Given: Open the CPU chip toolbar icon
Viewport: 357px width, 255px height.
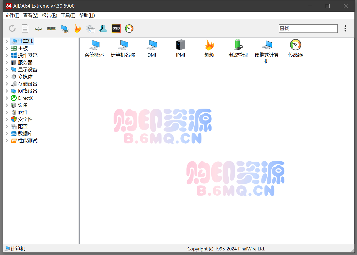Looking at the screenshot, I should pos(38,29).
